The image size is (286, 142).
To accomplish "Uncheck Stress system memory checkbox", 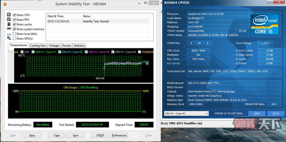I will pos(14,29).
